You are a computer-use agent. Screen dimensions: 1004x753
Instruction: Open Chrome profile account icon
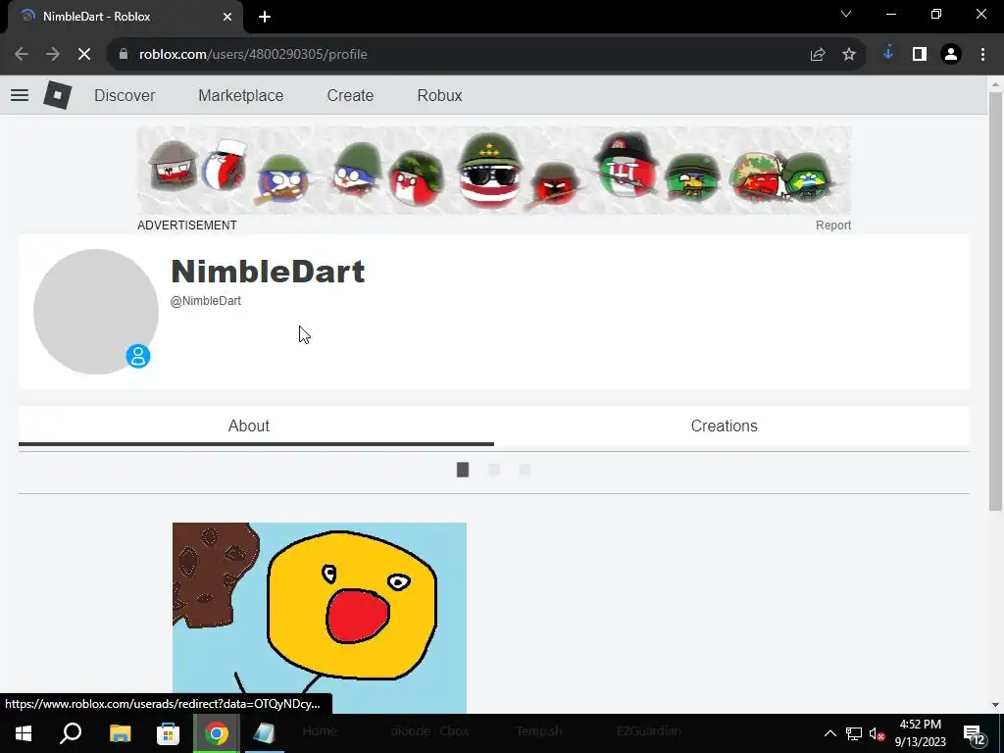[x=951, y=55]
